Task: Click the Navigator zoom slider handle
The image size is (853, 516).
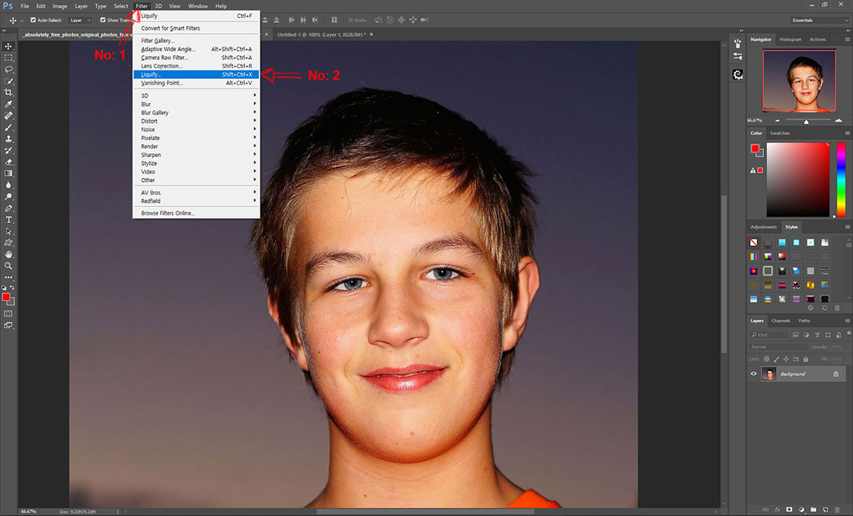Action: 806,122
